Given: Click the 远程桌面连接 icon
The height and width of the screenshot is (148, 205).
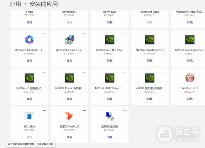Looking at the screenshot, I should pyautogui.click(x=110, y=116).
